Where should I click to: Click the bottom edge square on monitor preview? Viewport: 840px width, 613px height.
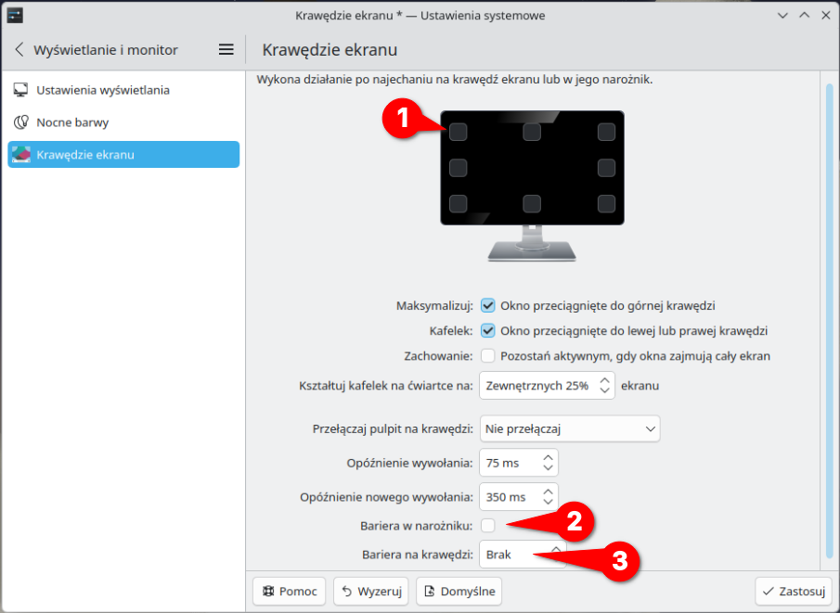[532, 204]
